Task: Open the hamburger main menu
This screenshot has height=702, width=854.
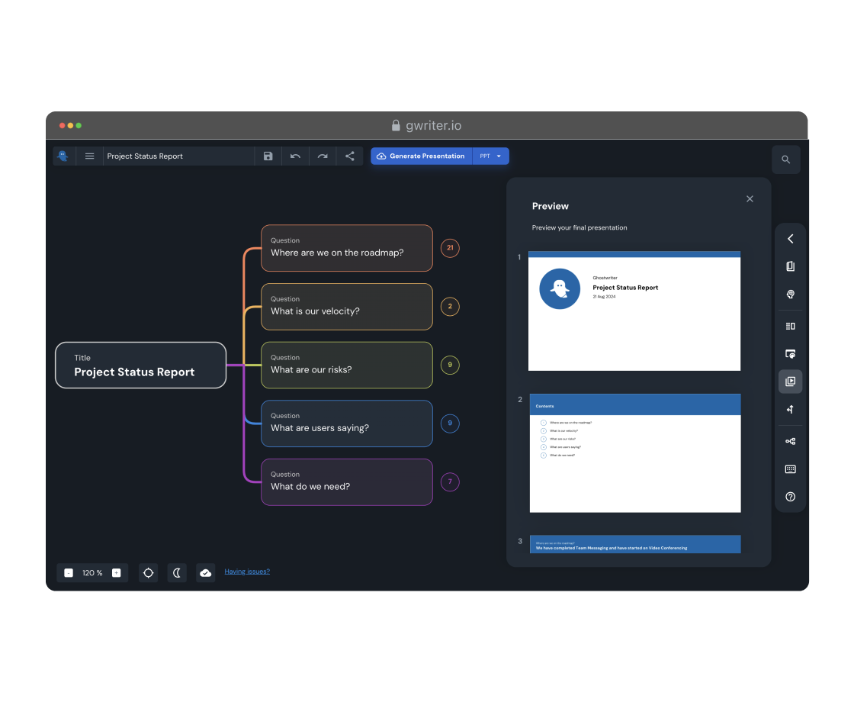Action: (89, 156)
